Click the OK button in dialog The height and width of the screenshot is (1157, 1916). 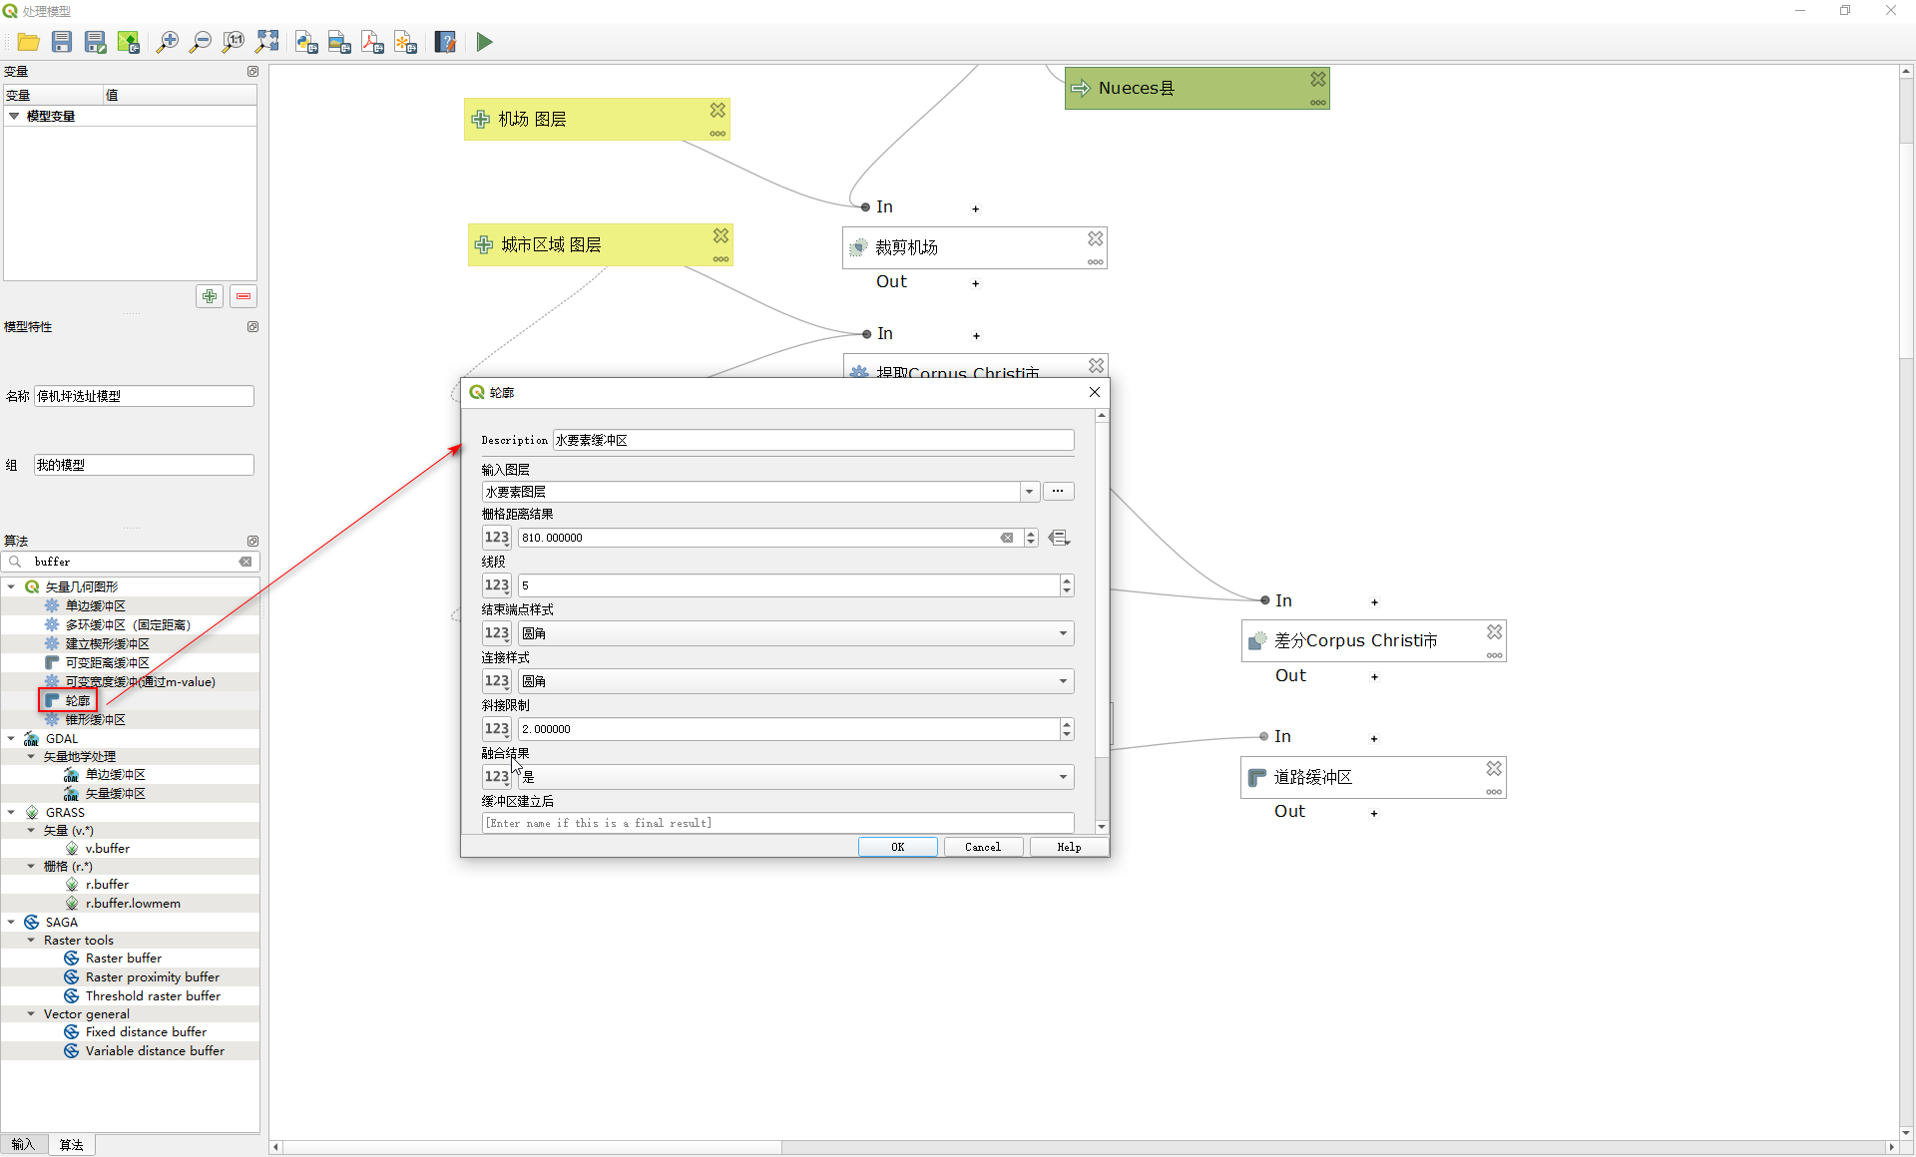897,847
